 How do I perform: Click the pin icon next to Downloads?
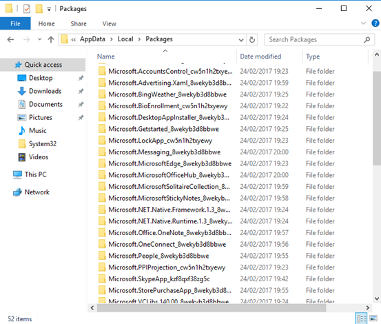pyautogui.click(x=81, y=91)
